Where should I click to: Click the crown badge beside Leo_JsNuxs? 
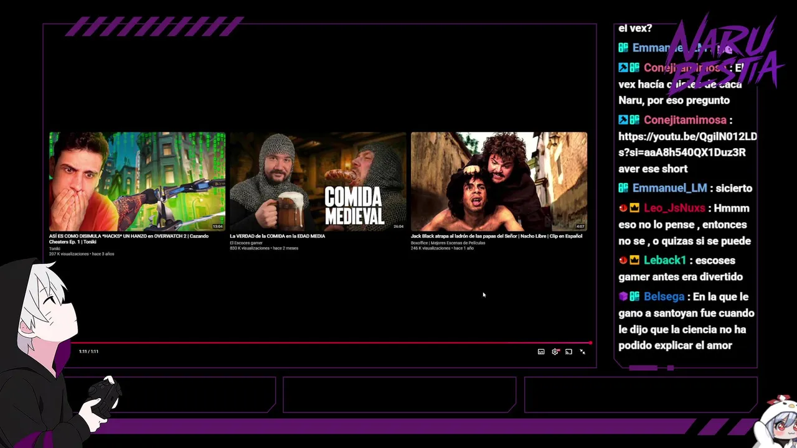634,208
